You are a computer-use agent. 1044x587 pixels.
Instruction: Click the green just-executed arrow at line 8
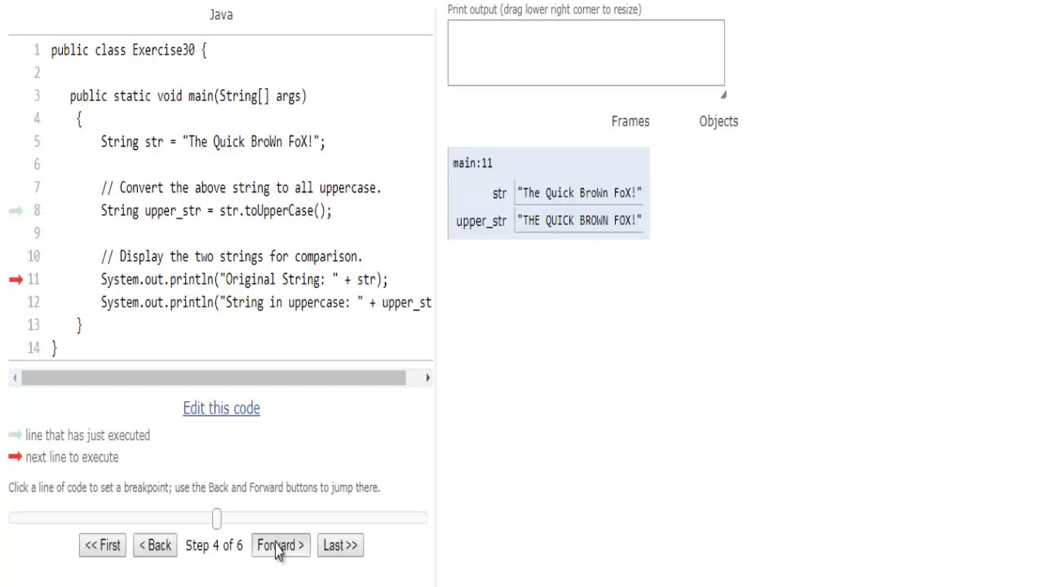point(15,211)
